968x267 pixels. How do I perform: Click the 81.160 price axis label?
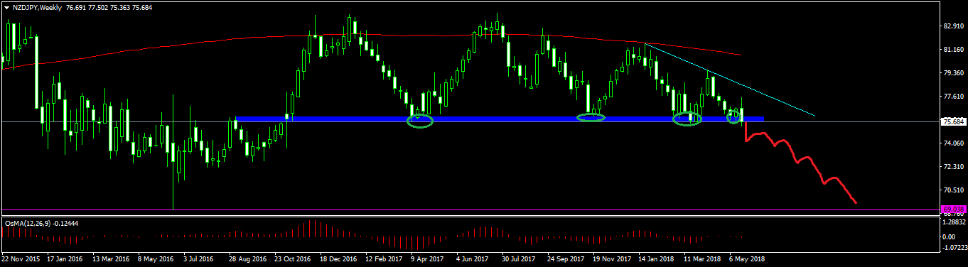[953, 50]
